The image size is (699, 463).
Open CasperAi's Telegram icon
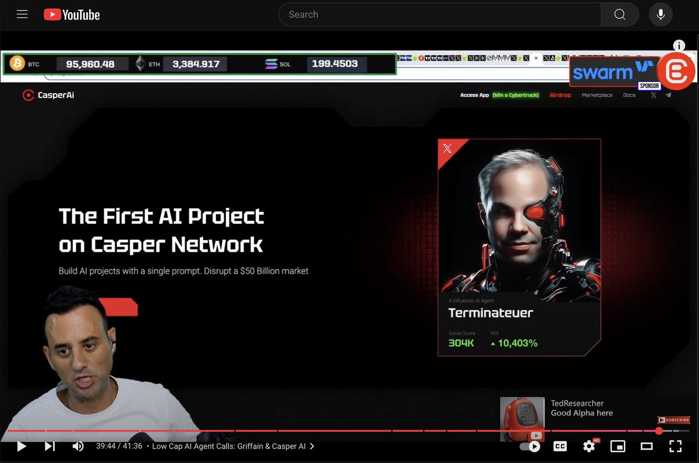pyautogui.click(x=668, y=95)
